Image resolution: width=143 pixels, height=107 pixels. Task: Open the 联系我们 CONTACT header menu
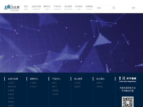89,8
